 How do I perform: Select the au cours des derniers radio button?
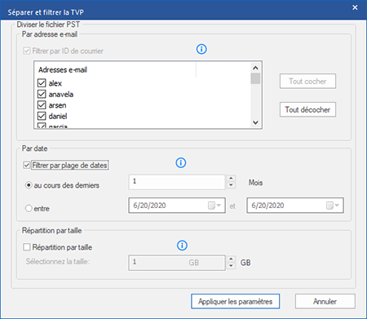tap(29, 185)
